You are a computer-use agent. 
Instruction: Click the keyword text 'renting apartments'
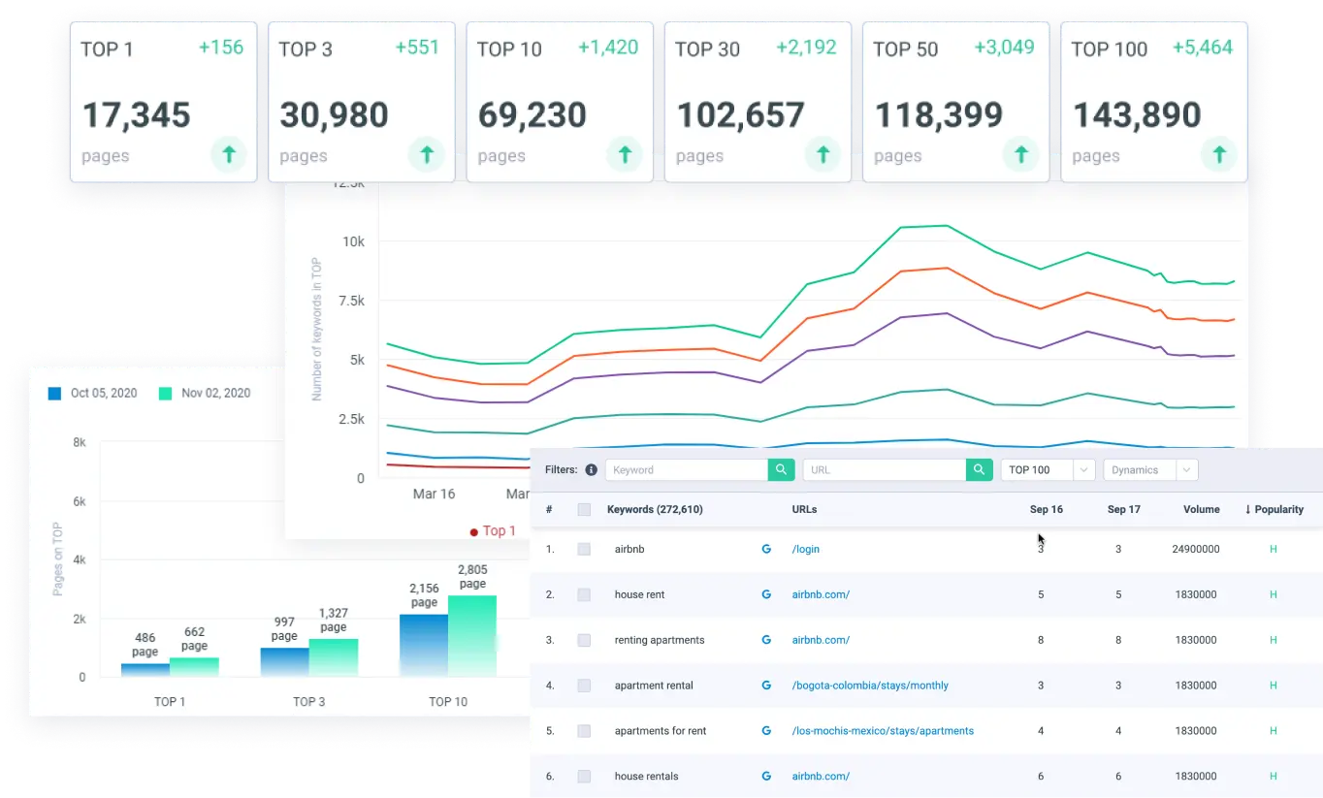point(660,640)
